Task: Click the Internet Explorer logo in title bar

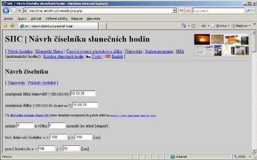Action: (x=4, y=3)
